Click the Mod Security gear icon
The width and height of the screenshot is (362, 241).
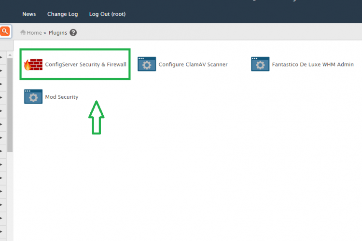point(33,96)
